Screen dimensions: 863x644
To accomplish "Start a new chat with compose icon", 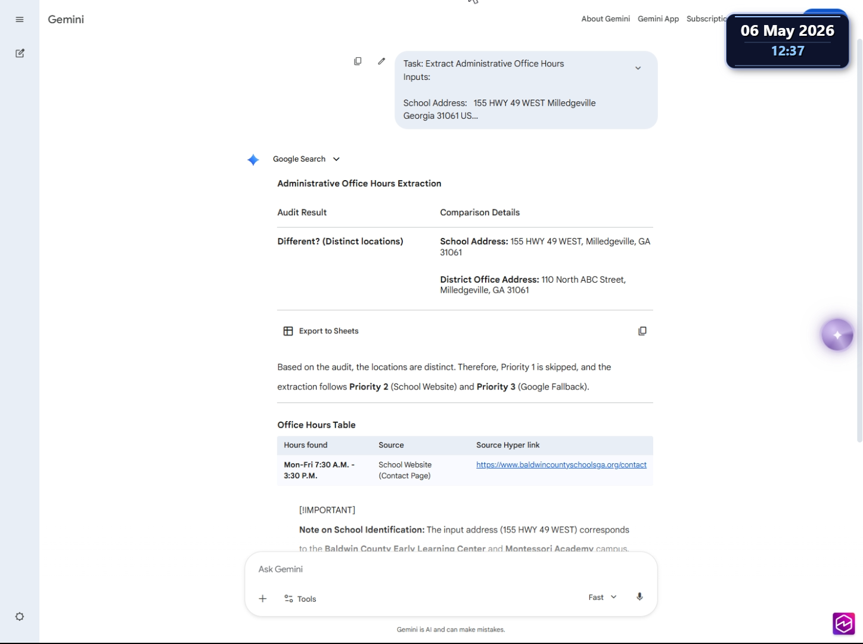I will tap(20, 53).
